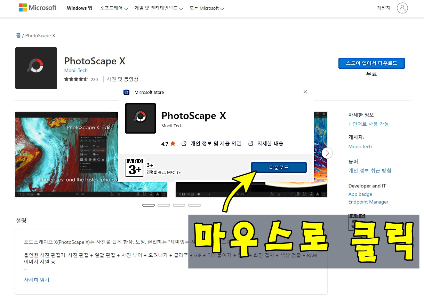Click the 자세한 정보 sidebar heading

point(361,115)
